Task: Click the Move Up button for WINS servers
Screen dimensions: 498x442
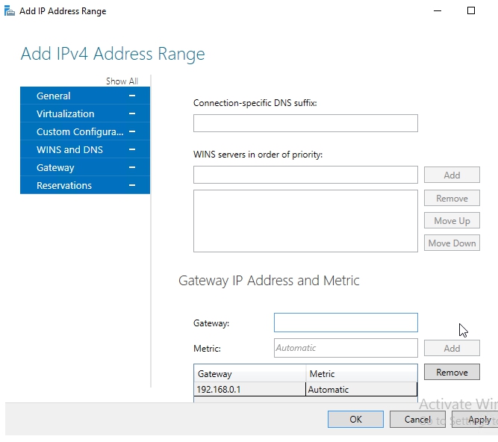Action: (452, 221)
